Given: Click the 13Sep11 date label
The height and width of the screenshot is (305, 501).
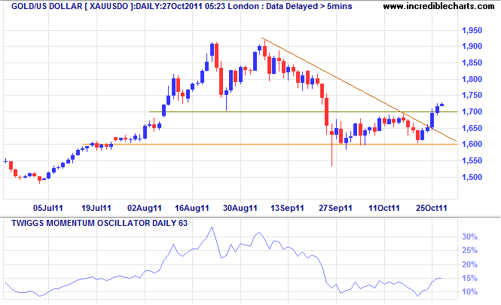Looking at the screenshot, I should coord(288,209).
